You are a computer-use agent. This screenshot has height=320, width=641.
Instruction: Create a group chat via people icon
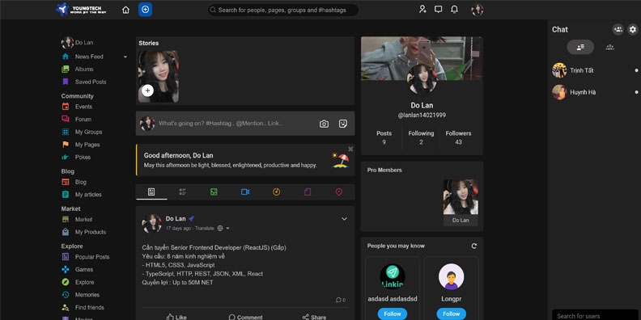pyautogui.click(x=618, y=29)
